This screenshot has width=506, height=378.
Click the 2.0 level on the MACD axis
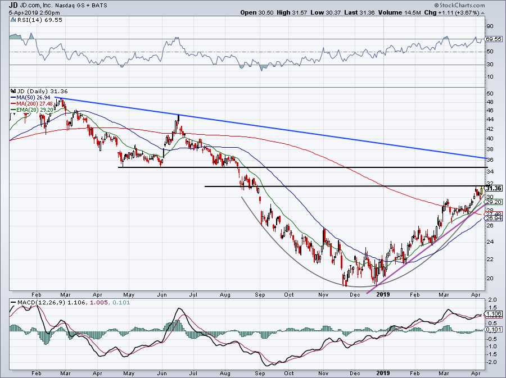(492, 300)
